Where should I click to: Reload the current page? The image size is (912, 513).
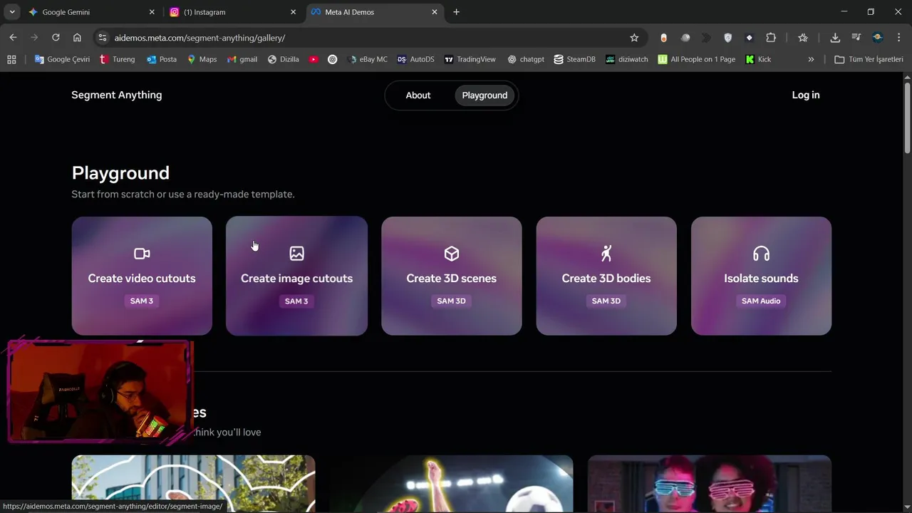tap(56, 38)
